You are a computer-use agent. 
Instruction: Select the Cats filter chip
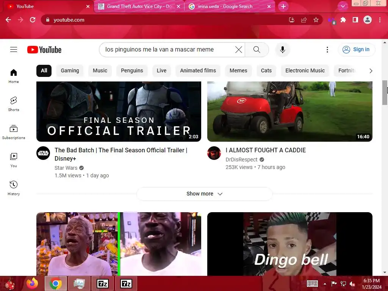click(266, 70)
